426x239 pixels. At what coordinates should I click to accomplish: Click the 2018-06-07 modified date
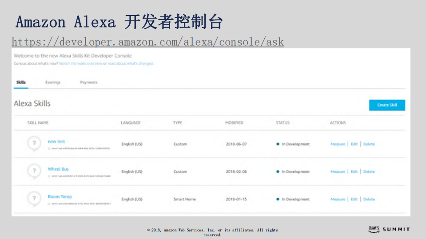[x=236, y=144]
